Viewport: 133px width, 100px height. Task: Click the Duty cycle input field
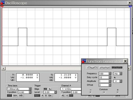[x=104, y=77]
